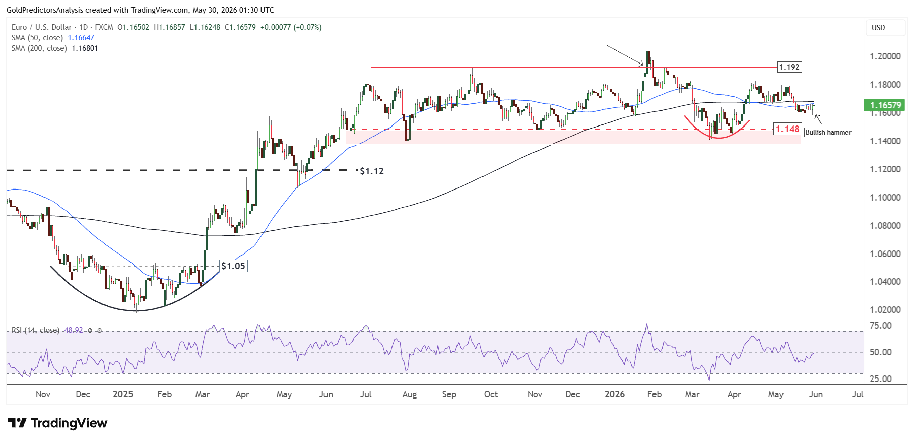
Task: Click the RSI value 48.92
Action: click(x=74, y=330)
